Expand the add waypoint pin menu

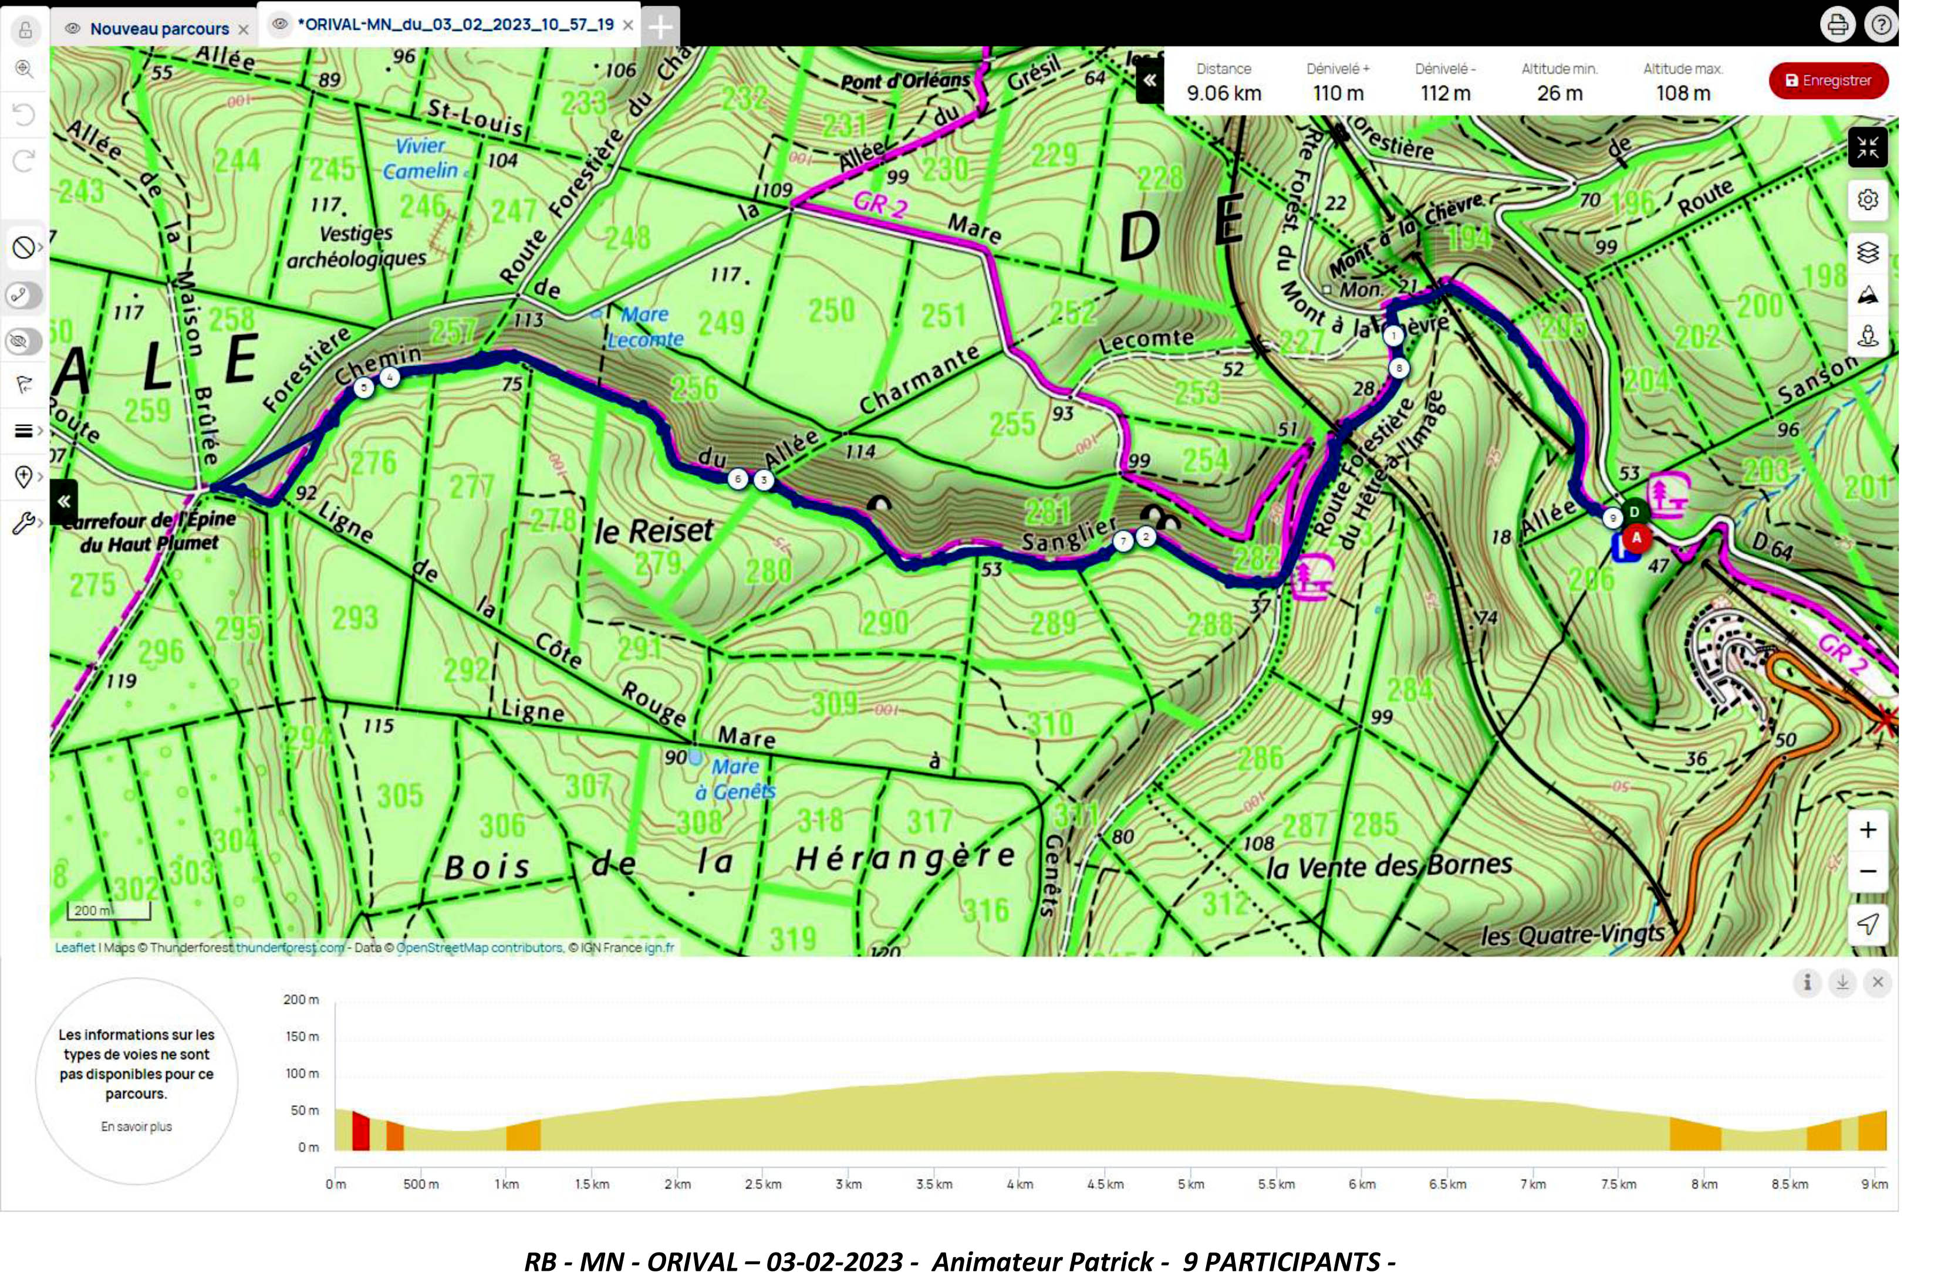[x=27, y=476]
